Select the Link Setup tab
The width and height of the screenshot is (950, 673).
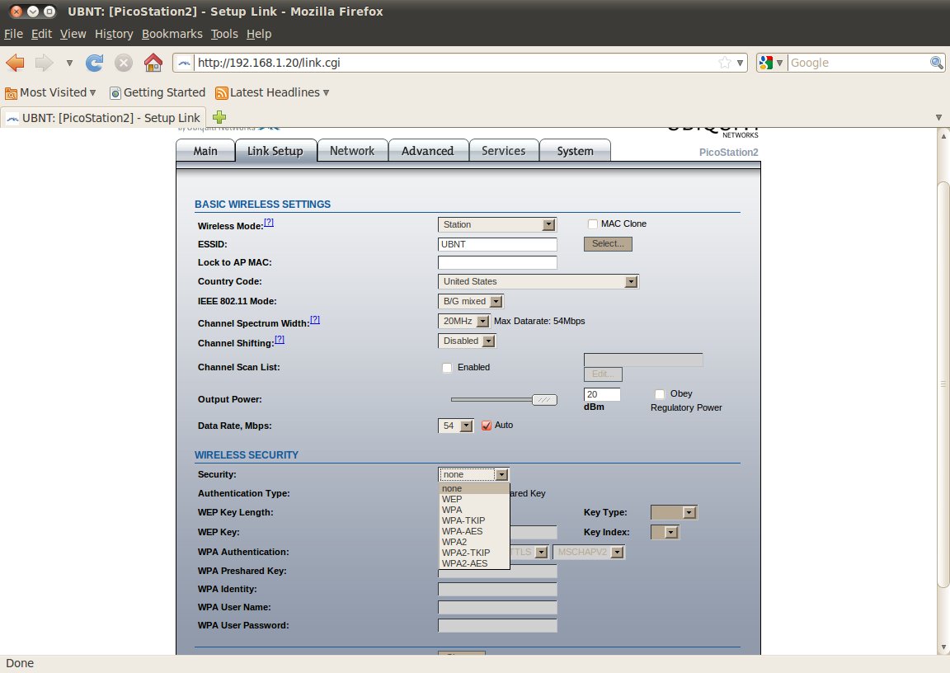275,151
